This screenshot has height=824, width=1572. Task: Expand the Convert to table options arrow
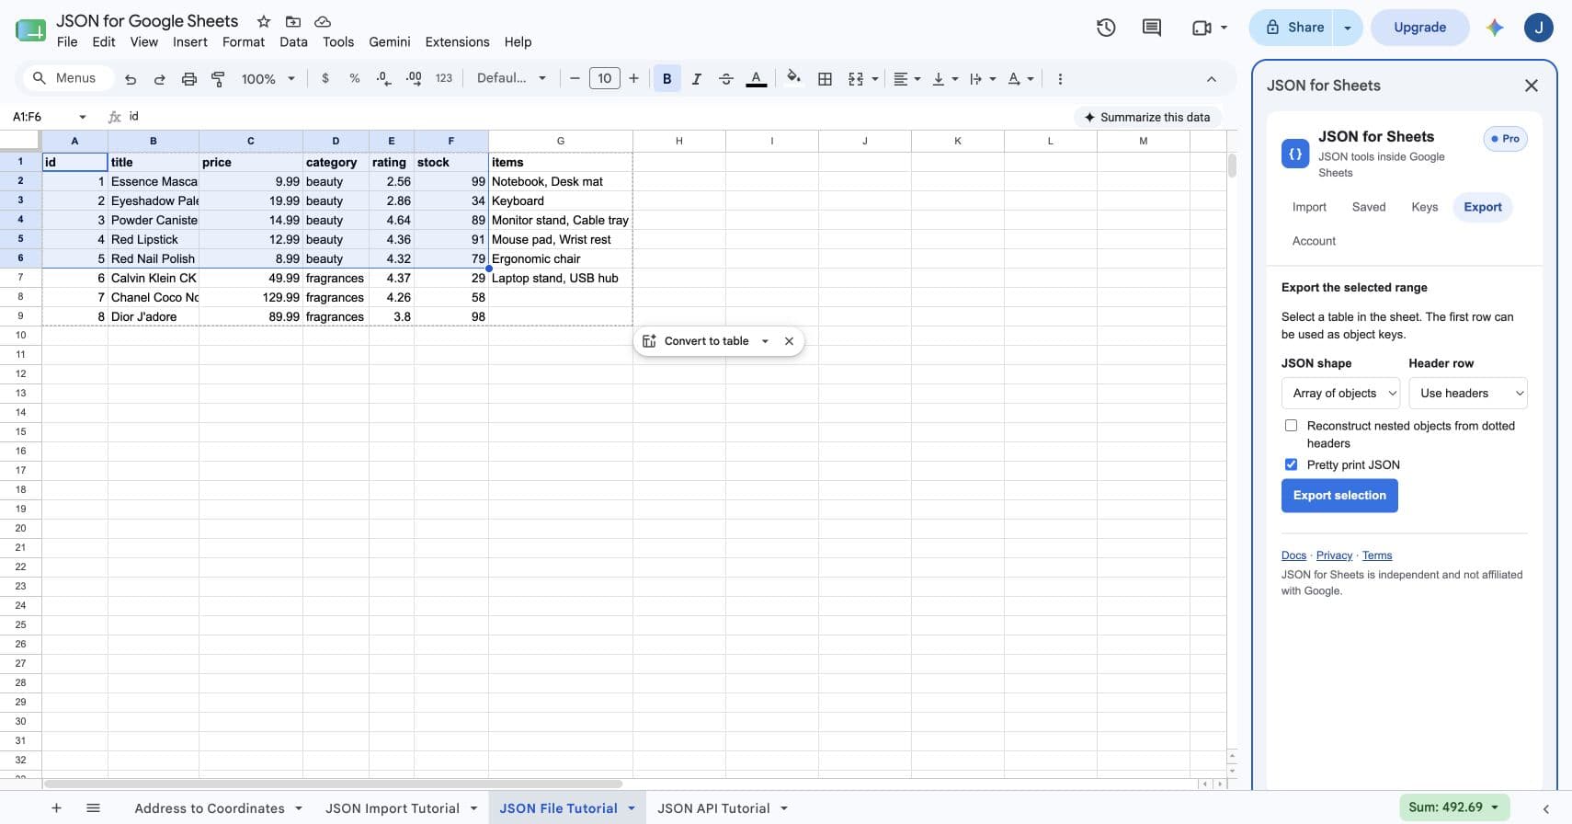(x=765, y=341)
